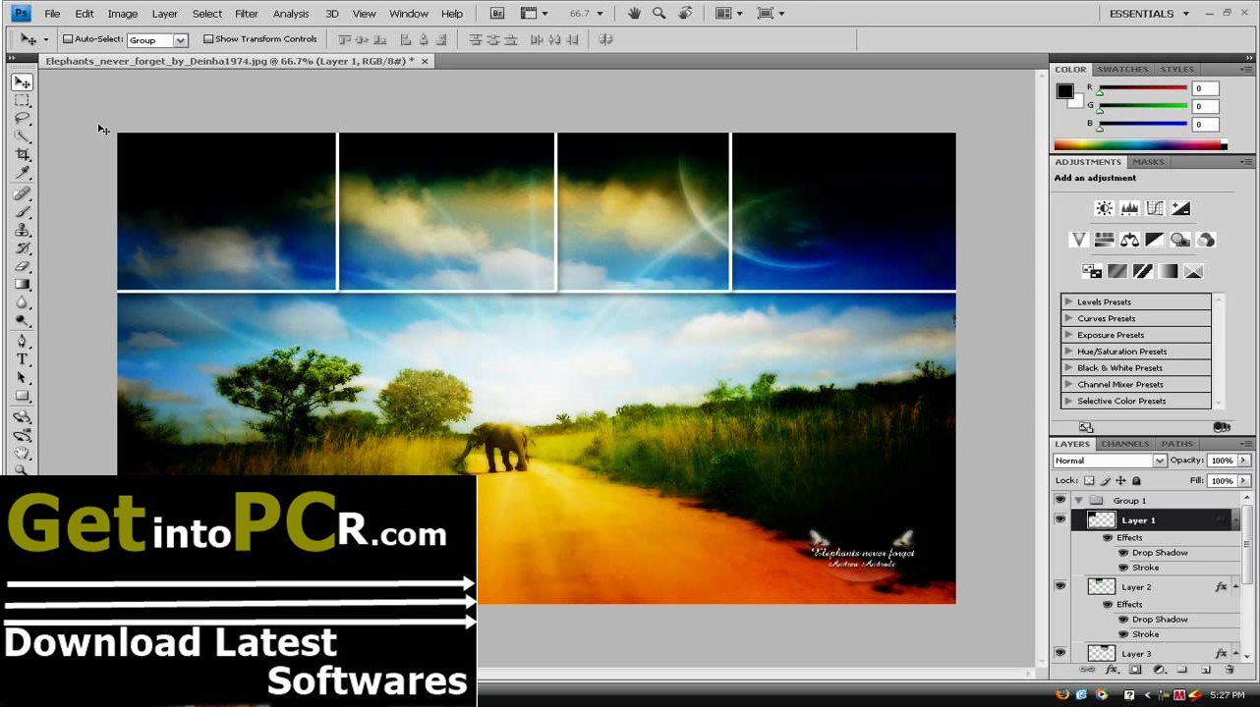Create a new layer icon
Viewport: 1260px width, 707px height.
click(x=1205, y=670)
